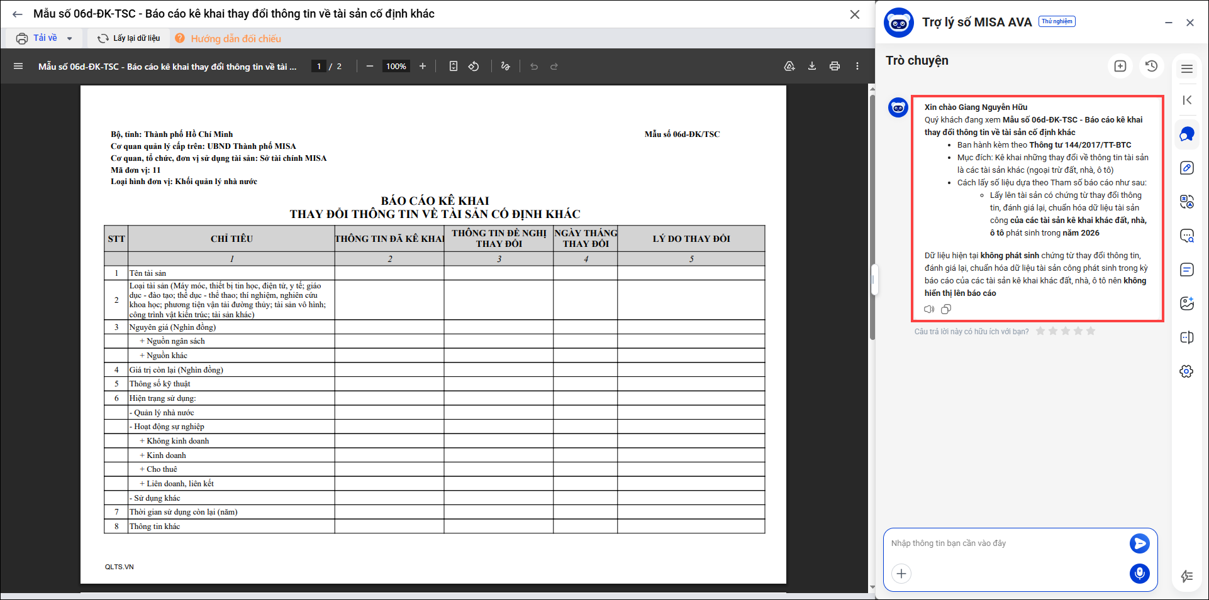1209x600 pixels.
Task: Open the pencil edit tool in AVA sidebar
Action: pos(1187,168)
